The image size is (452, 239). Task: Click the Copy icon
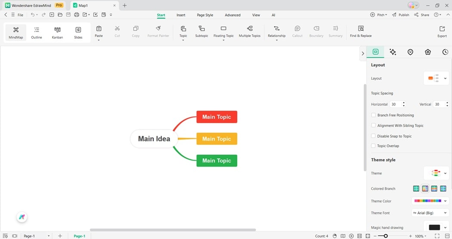[136, 28]
